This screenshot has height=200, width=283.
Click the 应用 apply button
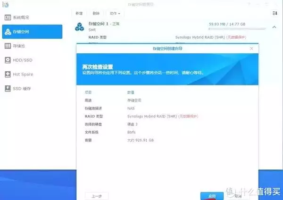click(x=212, y=196)
